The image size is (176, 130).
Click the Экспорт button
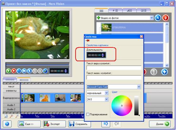tap(54, 124)
